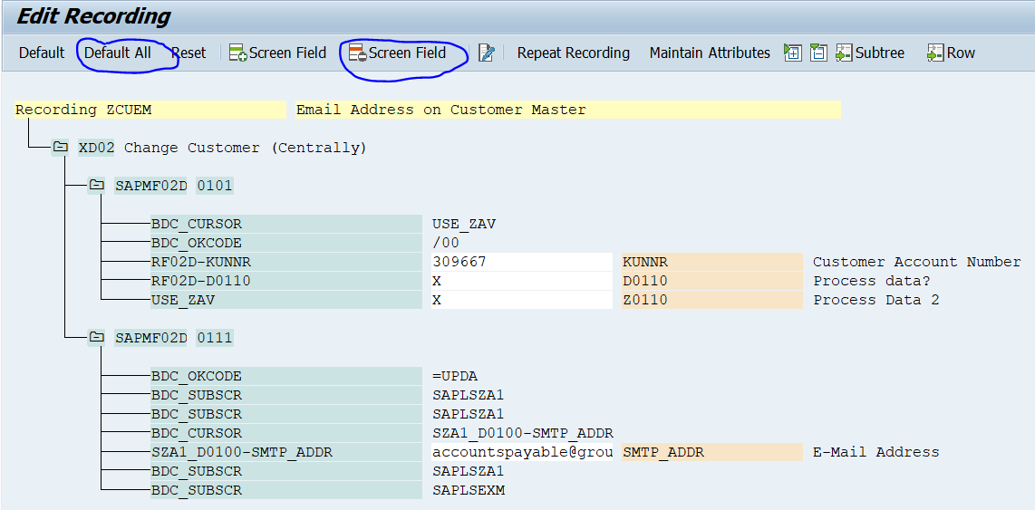
Task: Click the Subtree insert icon button
Action: click(x=870, y=53)
